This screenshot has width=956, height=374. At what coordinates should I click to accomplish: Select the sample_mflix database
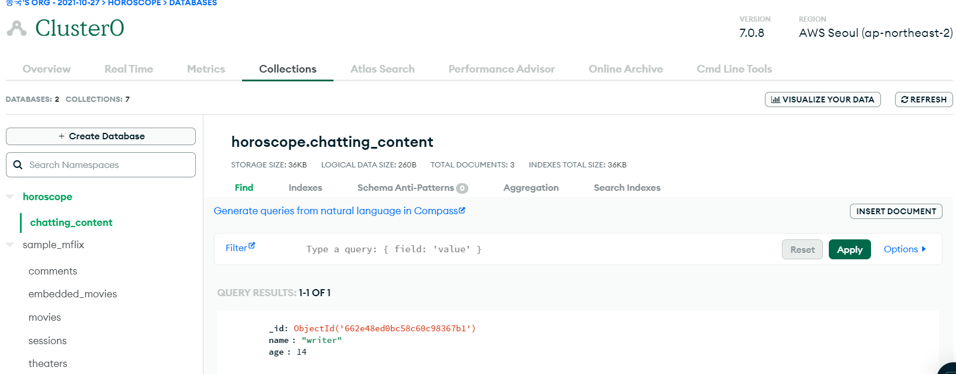pos(53,245)
